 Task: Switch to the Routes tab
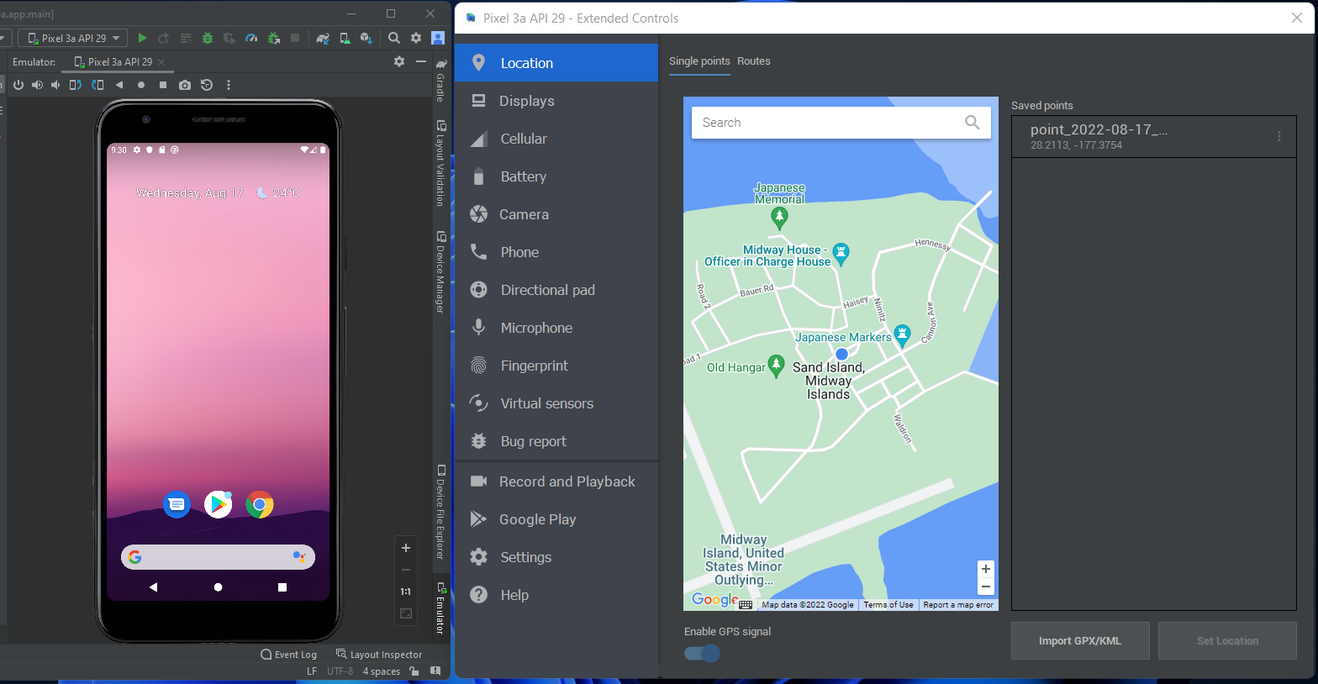coord(754,61)
